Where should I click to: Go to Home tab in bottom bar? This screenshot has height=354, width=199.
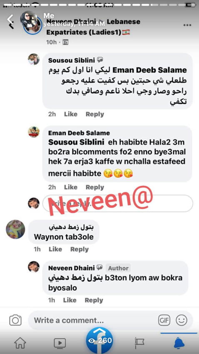[x=20, y=343]
